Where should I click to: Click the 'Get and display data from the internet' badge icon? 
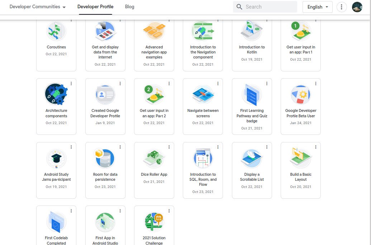click(x=105, y=31)
